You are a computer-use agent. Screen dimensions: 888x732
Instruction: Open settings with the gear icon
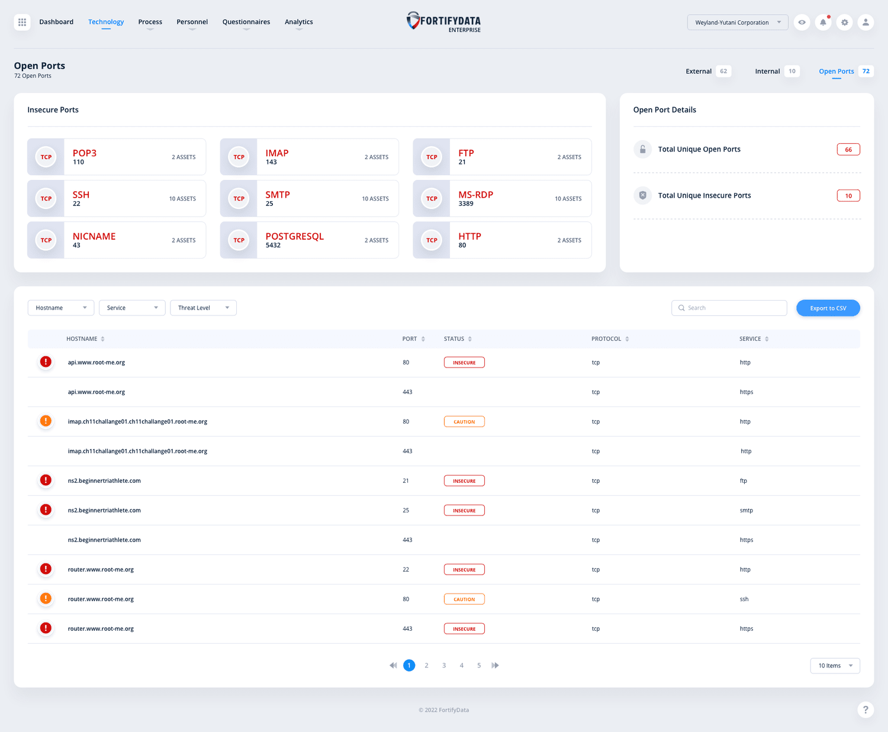844,22
